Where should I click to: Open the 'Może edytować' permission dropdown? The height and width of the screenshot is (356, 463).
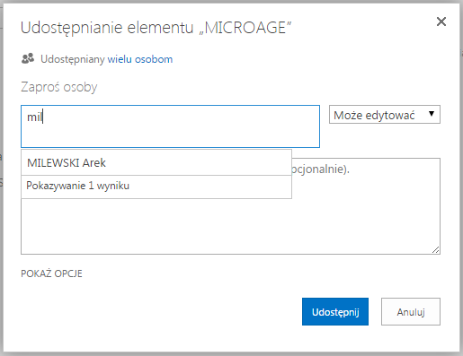tap(385, 115)
